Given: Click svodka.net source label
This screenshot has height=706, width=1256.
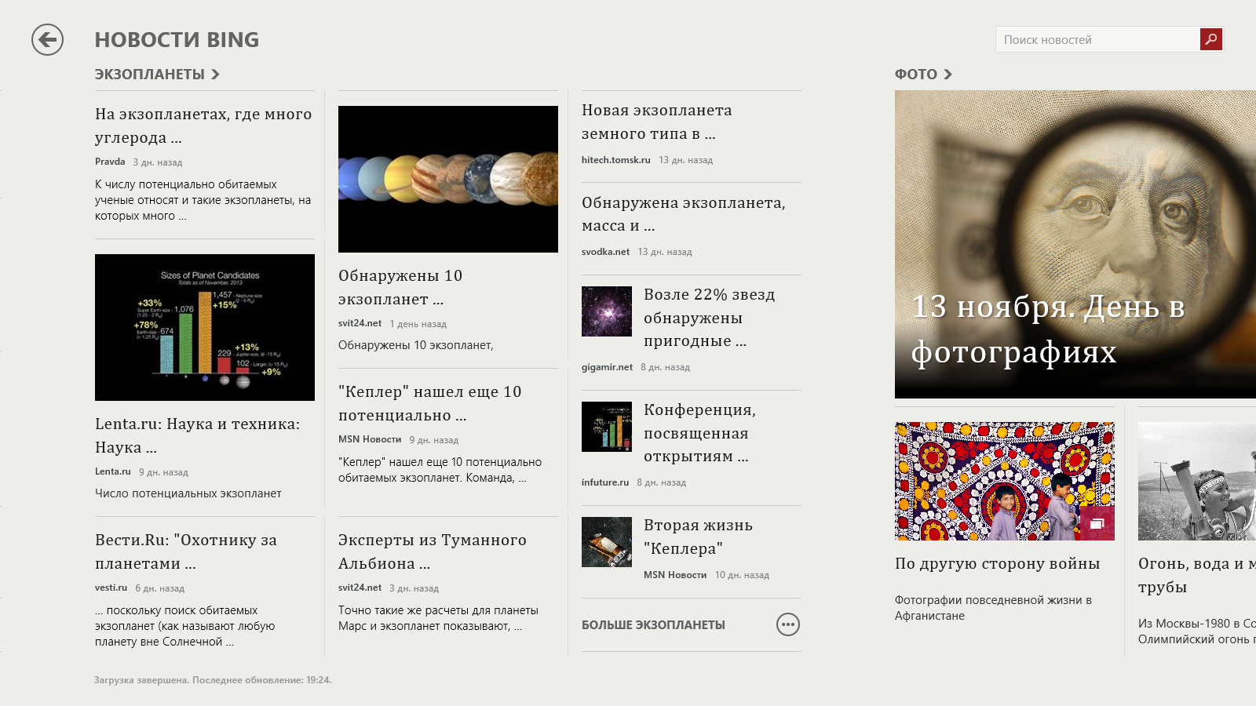Looking at the screenshot, I should tap(605, 252).
